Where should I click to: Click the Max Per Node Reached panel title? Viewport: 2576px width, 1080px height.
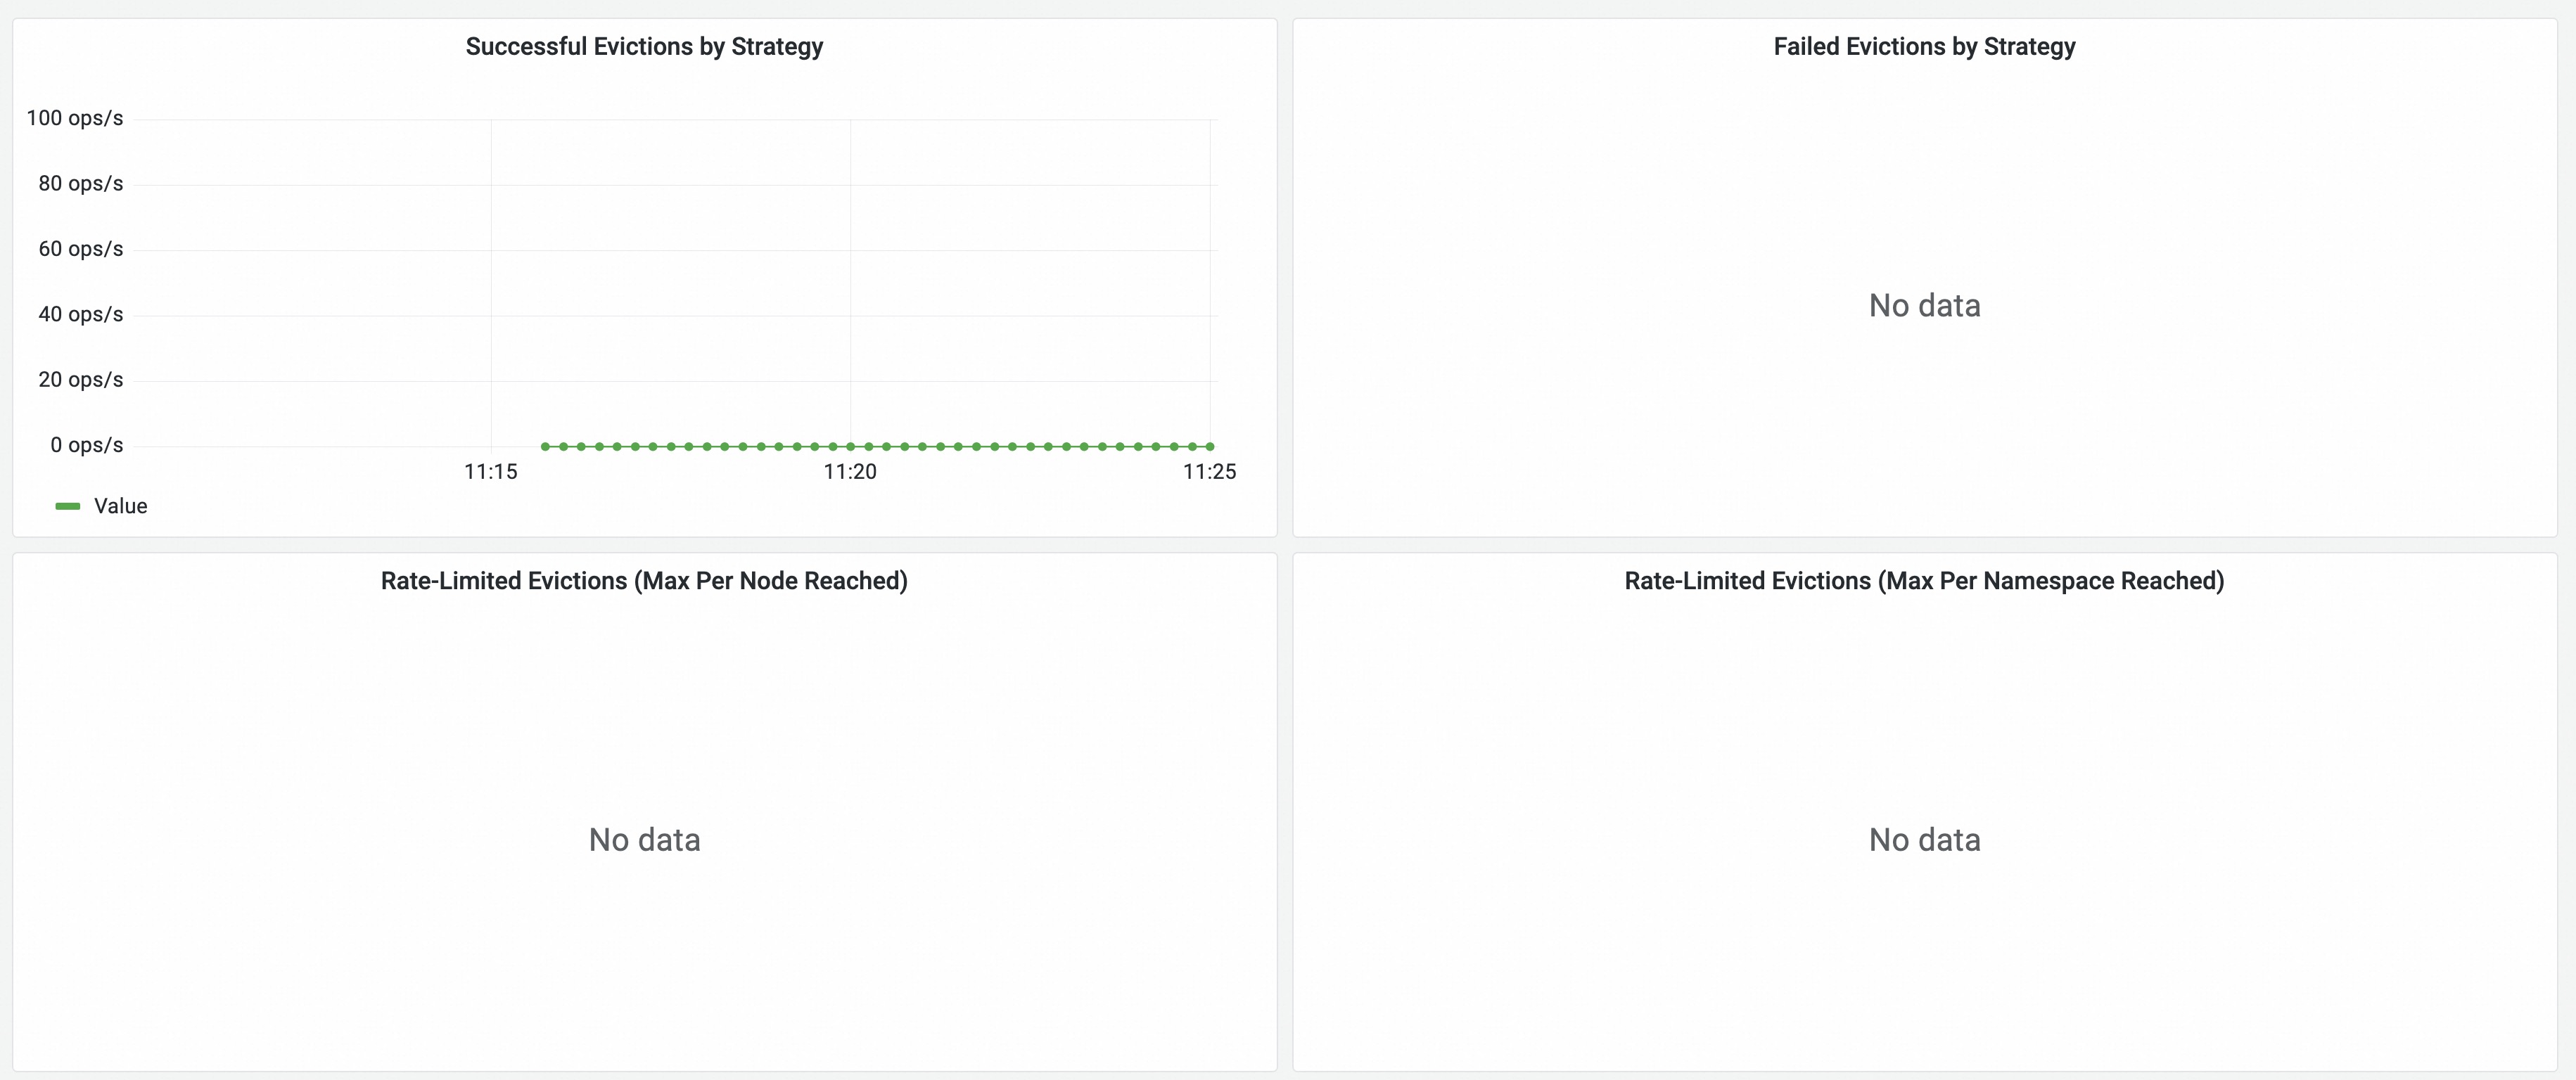[644, 581]
